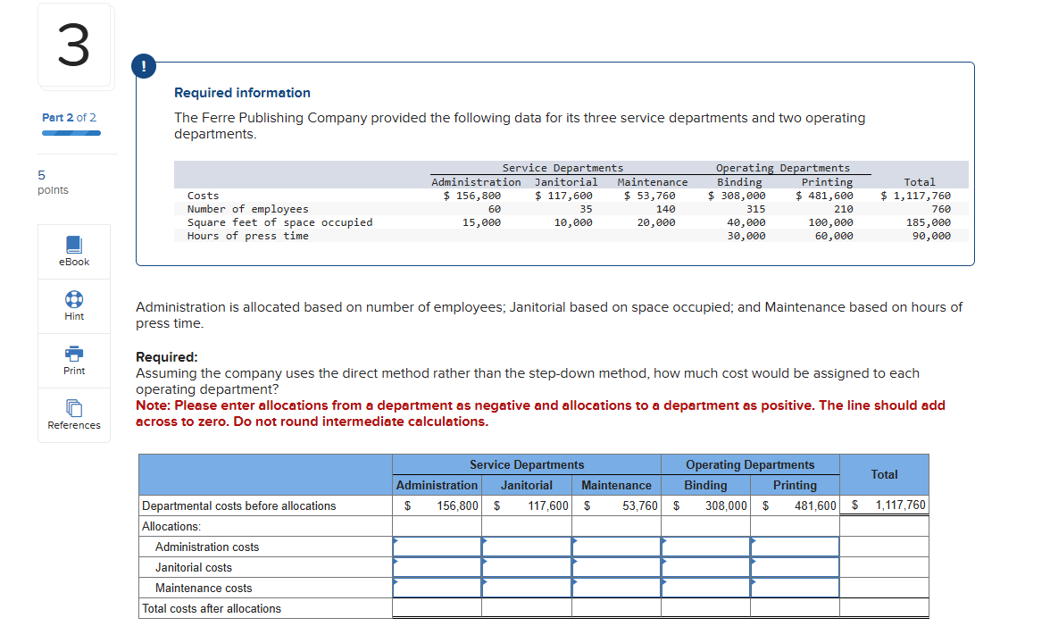
Task: Expand Maintenance costs prompt under Administration
Action: [436, 588]
